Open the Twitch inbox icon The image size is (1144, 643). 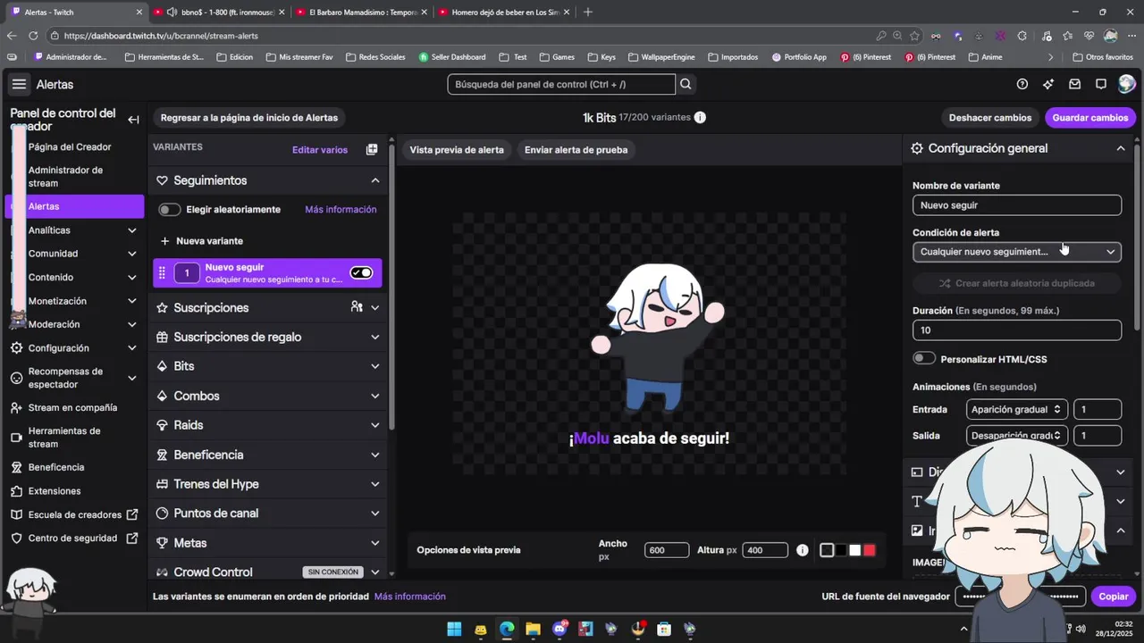click(x=1075, y=84)
